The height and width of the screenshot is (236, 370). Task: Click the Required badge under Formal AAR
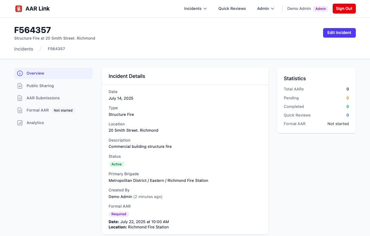point(119,214)
